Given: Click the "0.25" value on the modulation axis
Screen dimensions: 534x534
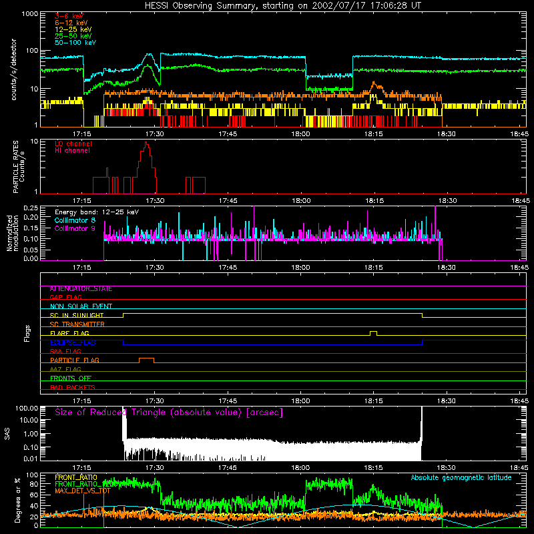Looking at the screenshot, I should tap(31, 208).
